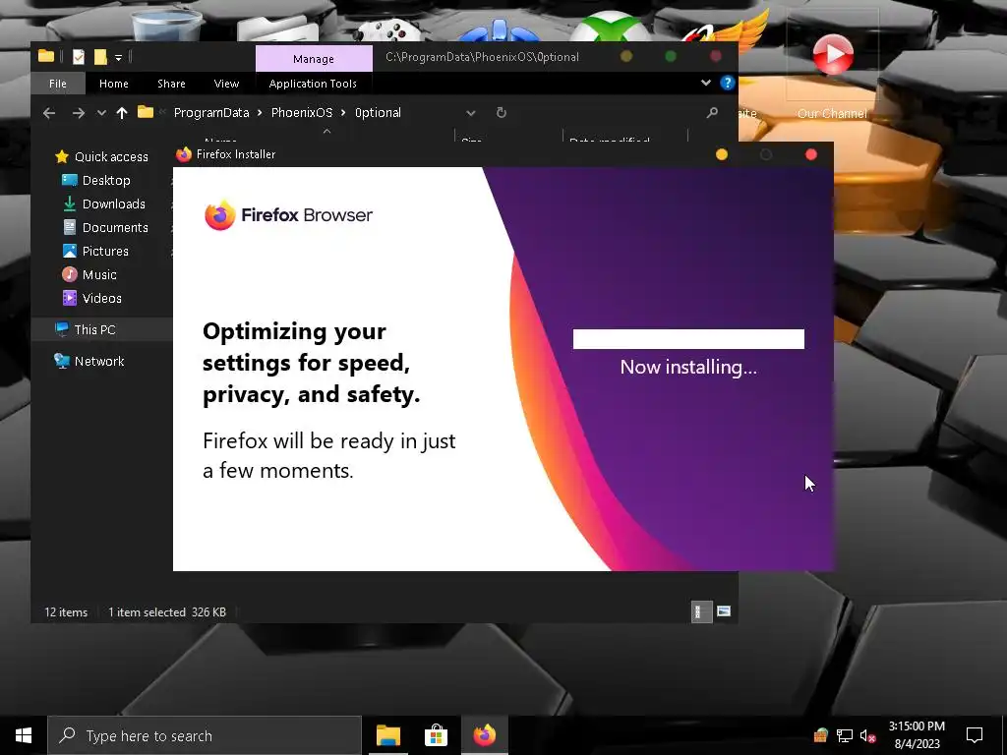1007x755 pixels.
Task: Click PhoenixOS in the address path
Action: pos(302,112)
